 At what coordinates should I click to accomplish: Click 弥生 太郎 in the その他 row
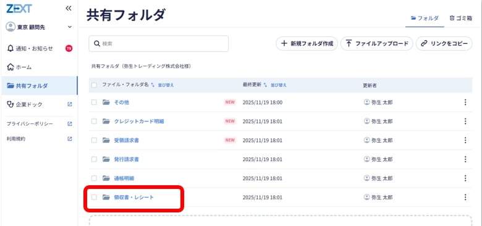[382, 103]
